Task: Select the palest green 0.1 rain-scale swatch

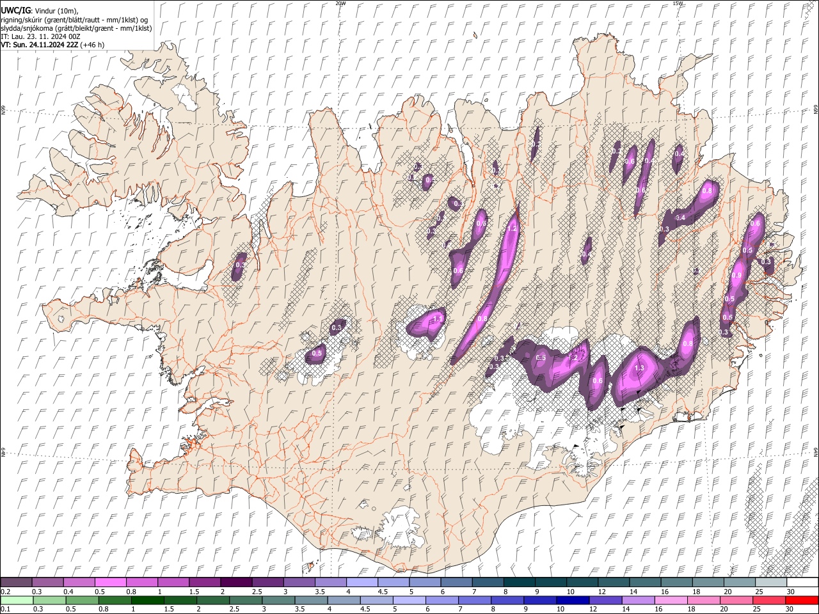Action: pyautogui.click(x=17, y=601)
